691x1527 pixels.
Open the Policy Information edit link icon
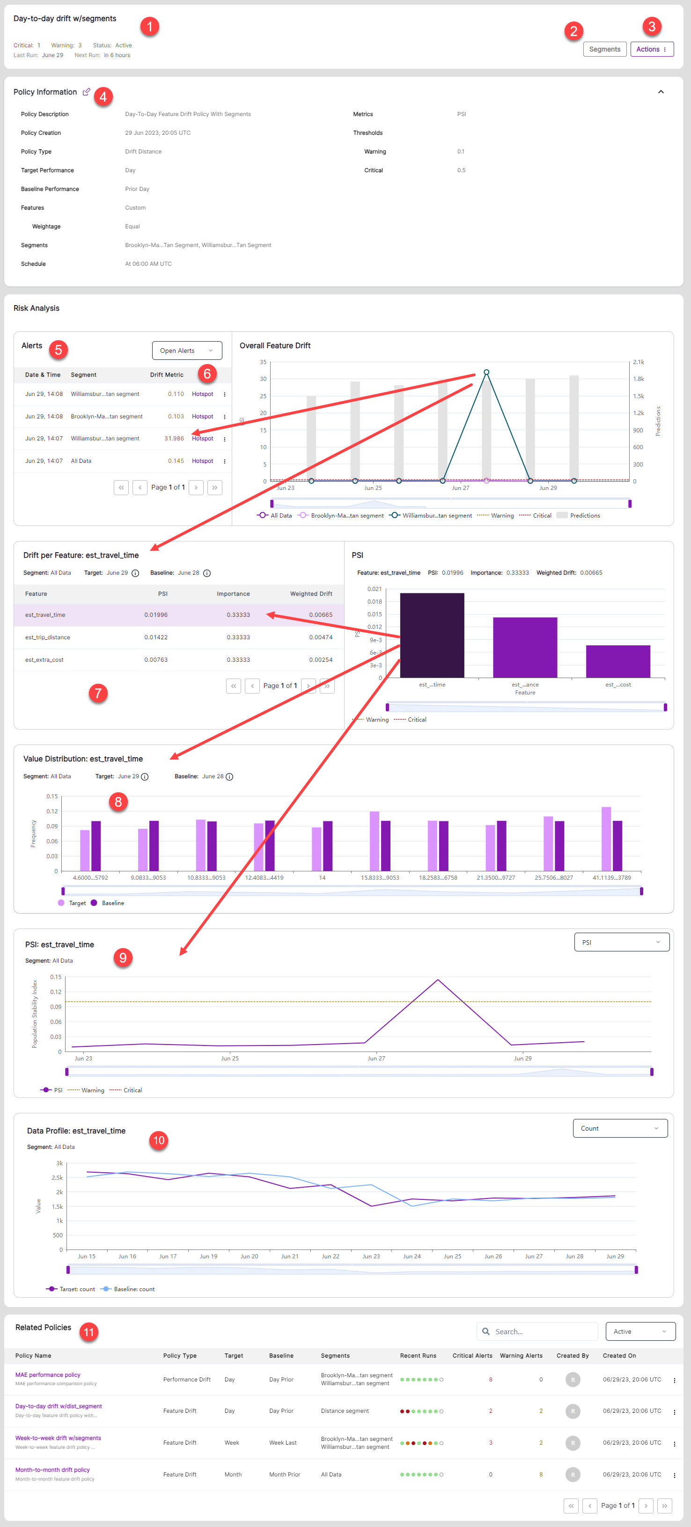point(86,92)
